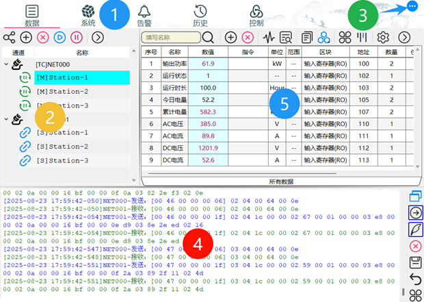Click the blue link icon beside [S]Station-3
The image size is (424, 302).
click(x=25, y=161)
